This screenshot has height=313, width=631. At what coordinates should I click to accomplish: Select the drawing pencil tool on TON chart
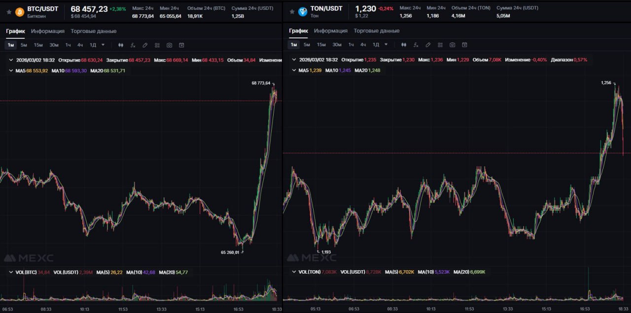click(428, 45)
